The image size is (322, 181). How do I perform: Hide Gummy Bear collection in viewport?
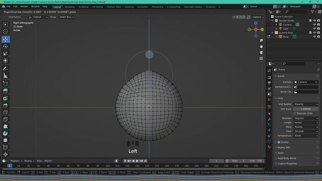314,33
